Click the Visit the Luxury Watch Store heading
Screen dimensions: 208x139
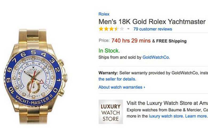tap(167, 103)
